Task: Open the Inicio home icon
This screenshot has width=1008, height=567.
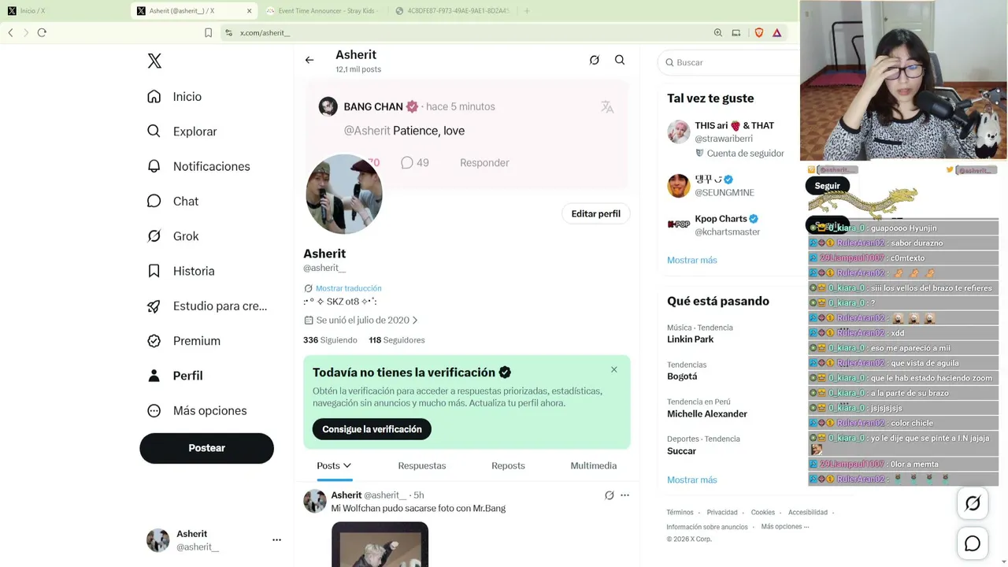Action: pos(154,96)
